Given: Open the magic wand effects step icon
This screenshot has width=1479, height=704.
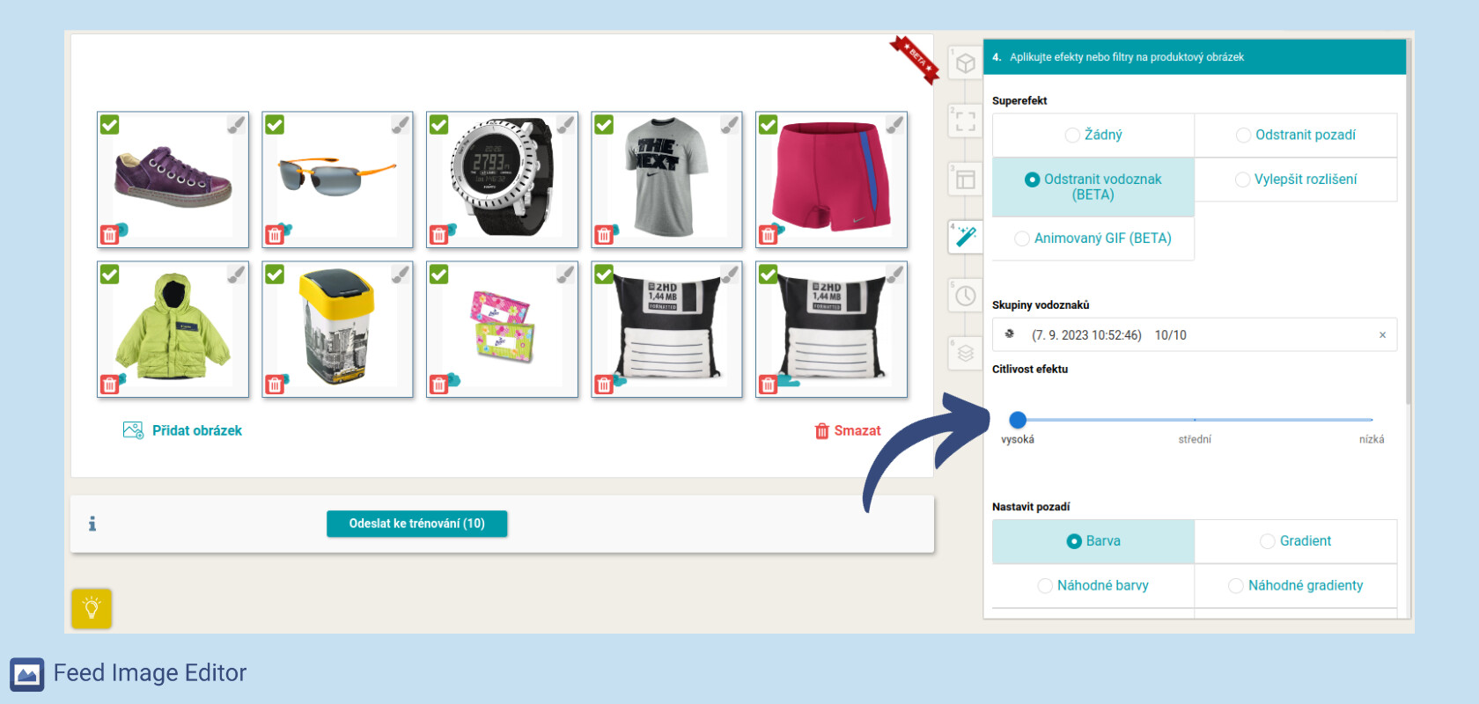Looking at the screenshot, I should (x=965, y=237).
